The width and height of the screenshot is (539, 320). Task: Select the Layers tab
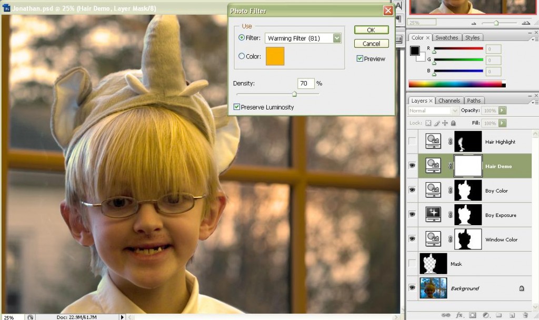[x=422, y=101]
